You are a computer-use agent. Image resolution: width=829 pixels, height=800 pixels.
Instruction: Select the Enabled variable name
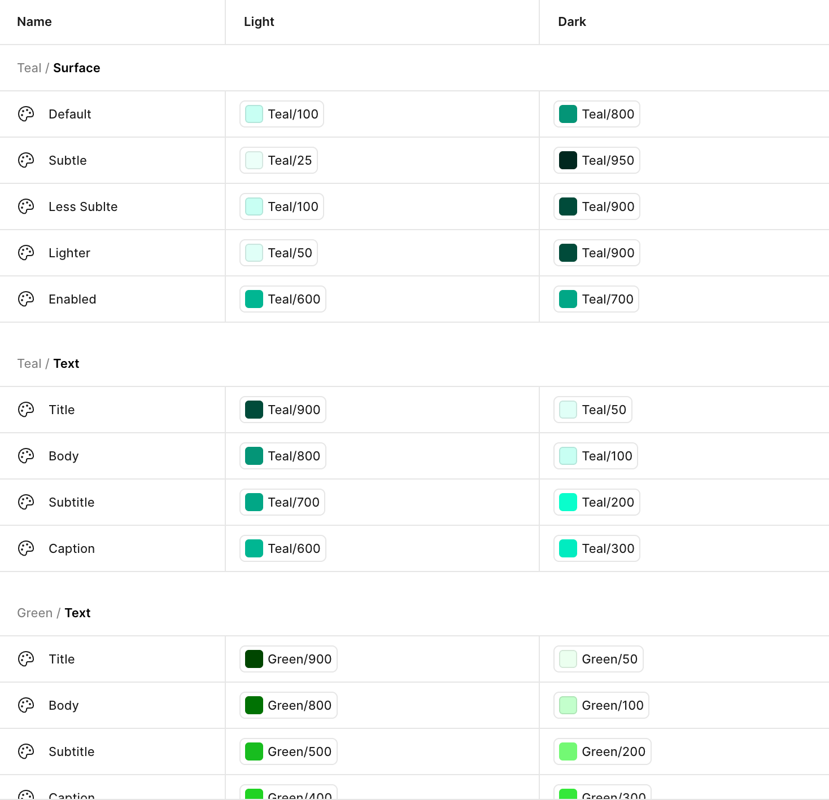coord(72,299)
